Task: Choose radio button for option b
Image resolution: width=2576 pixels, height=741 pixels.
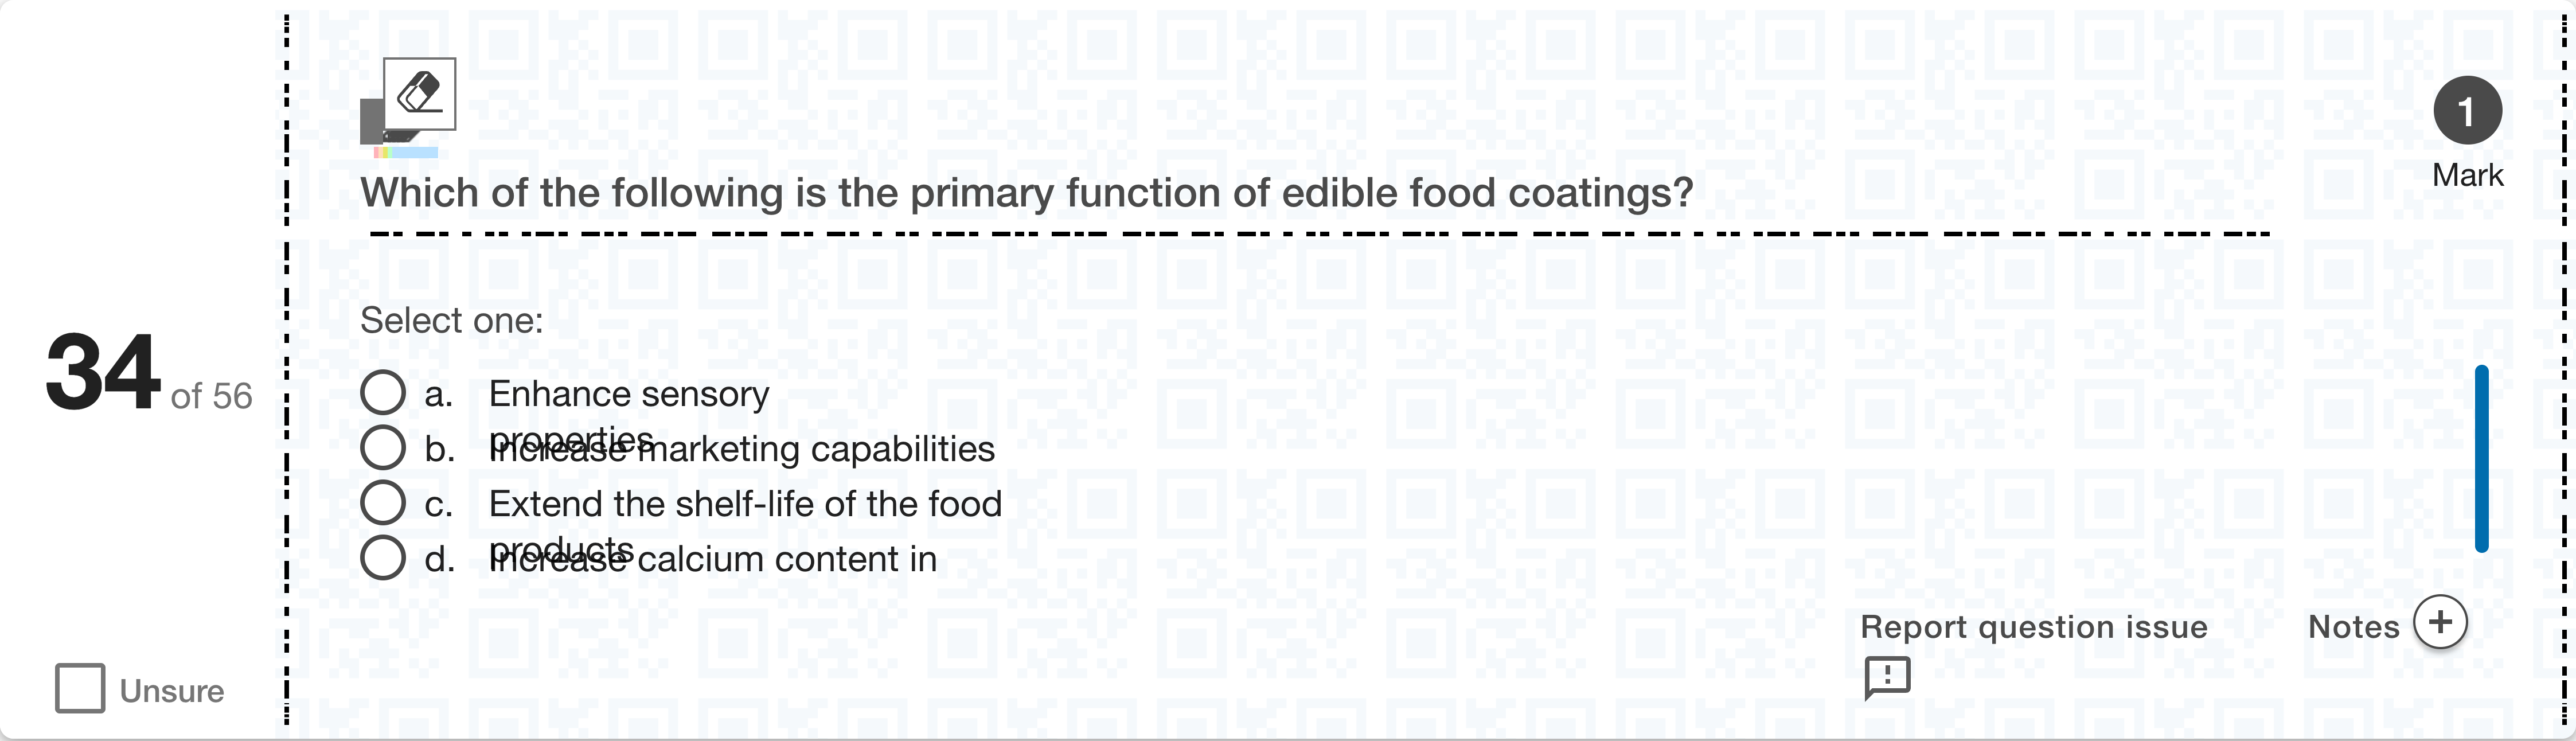Action: (x=383, y=448)
